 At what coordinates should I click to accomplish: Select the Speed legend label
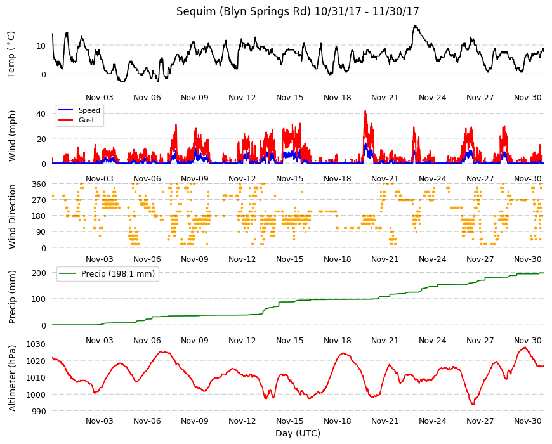coord(89,110)
